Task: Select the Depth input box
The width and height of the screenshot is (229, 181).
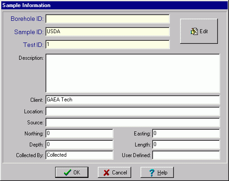Action: click(x=79, y=144)
